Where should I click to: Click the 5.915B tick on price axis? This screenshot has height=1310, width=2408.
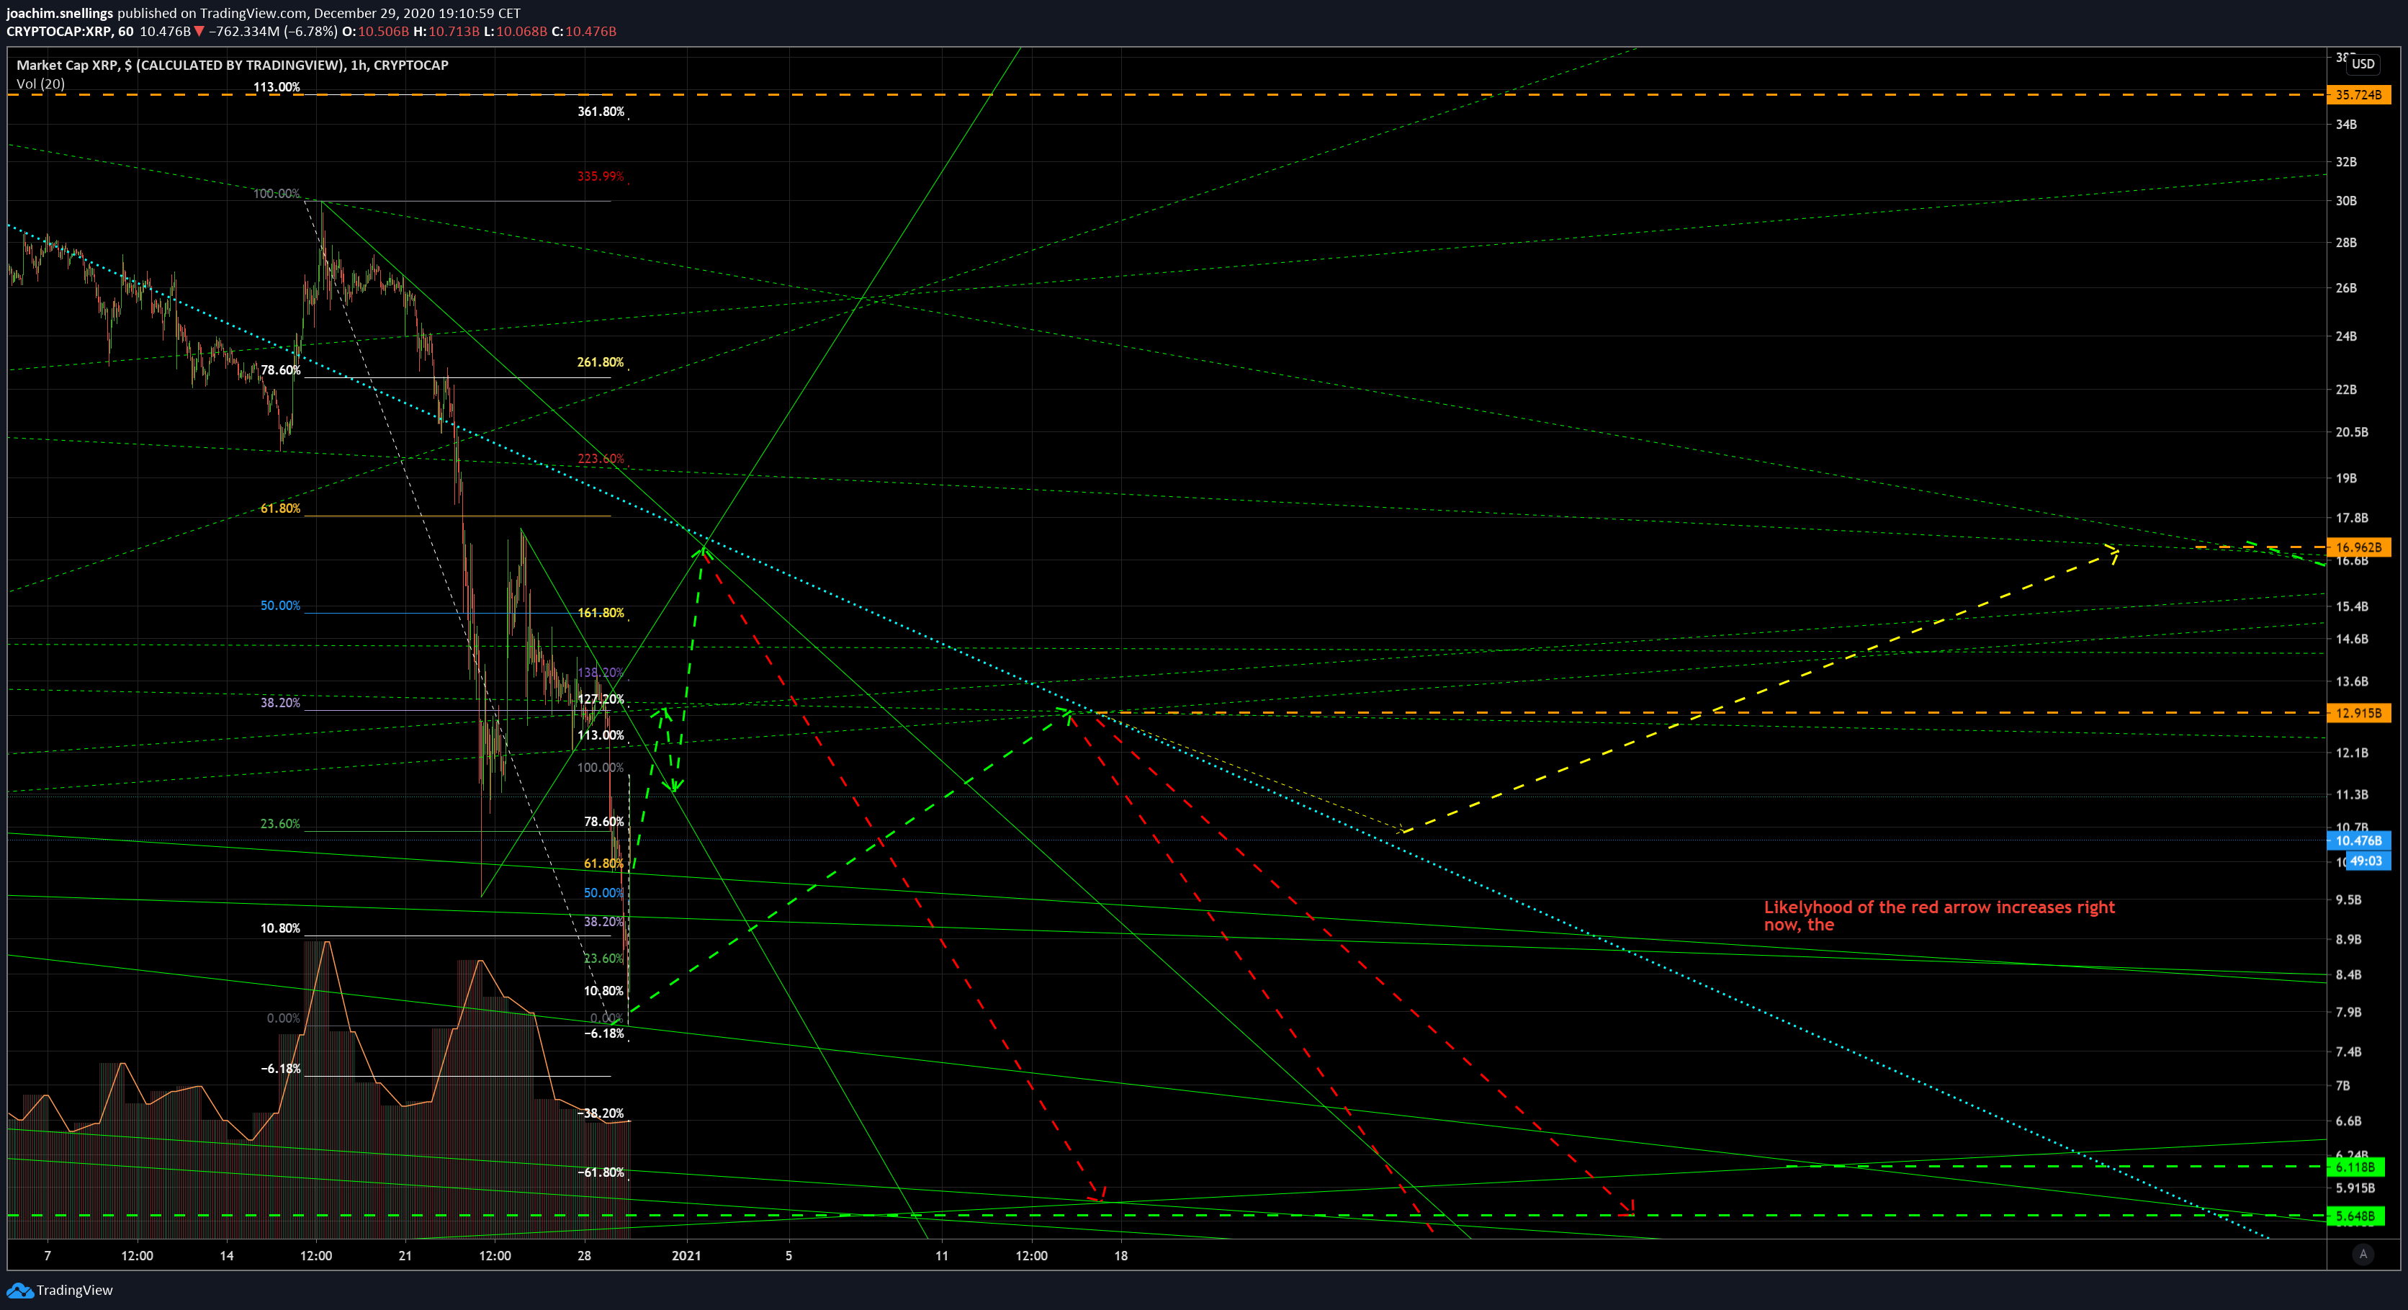(x=2355, y=1188)
